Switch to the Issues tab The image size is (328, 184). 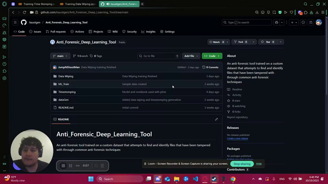[35, 32]
